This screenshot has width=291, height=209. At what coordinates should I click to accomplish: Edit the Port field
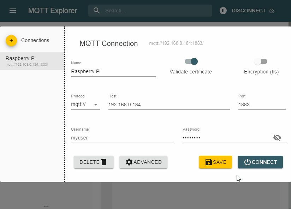[x=262, y=105]
